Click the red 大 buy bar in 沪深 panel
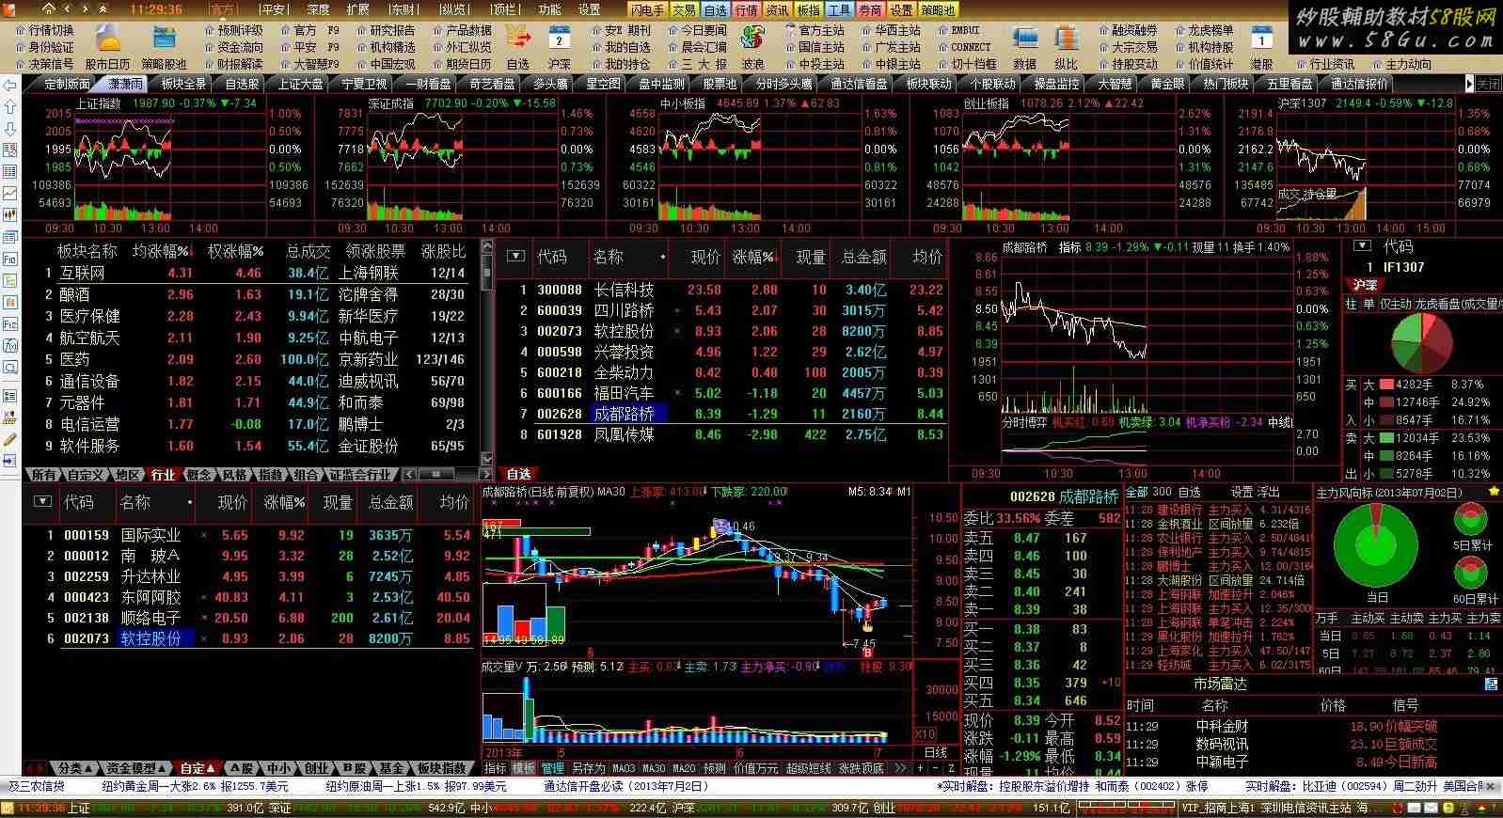The width and height of the screenshot is (1503, 818). point(1386,384)
